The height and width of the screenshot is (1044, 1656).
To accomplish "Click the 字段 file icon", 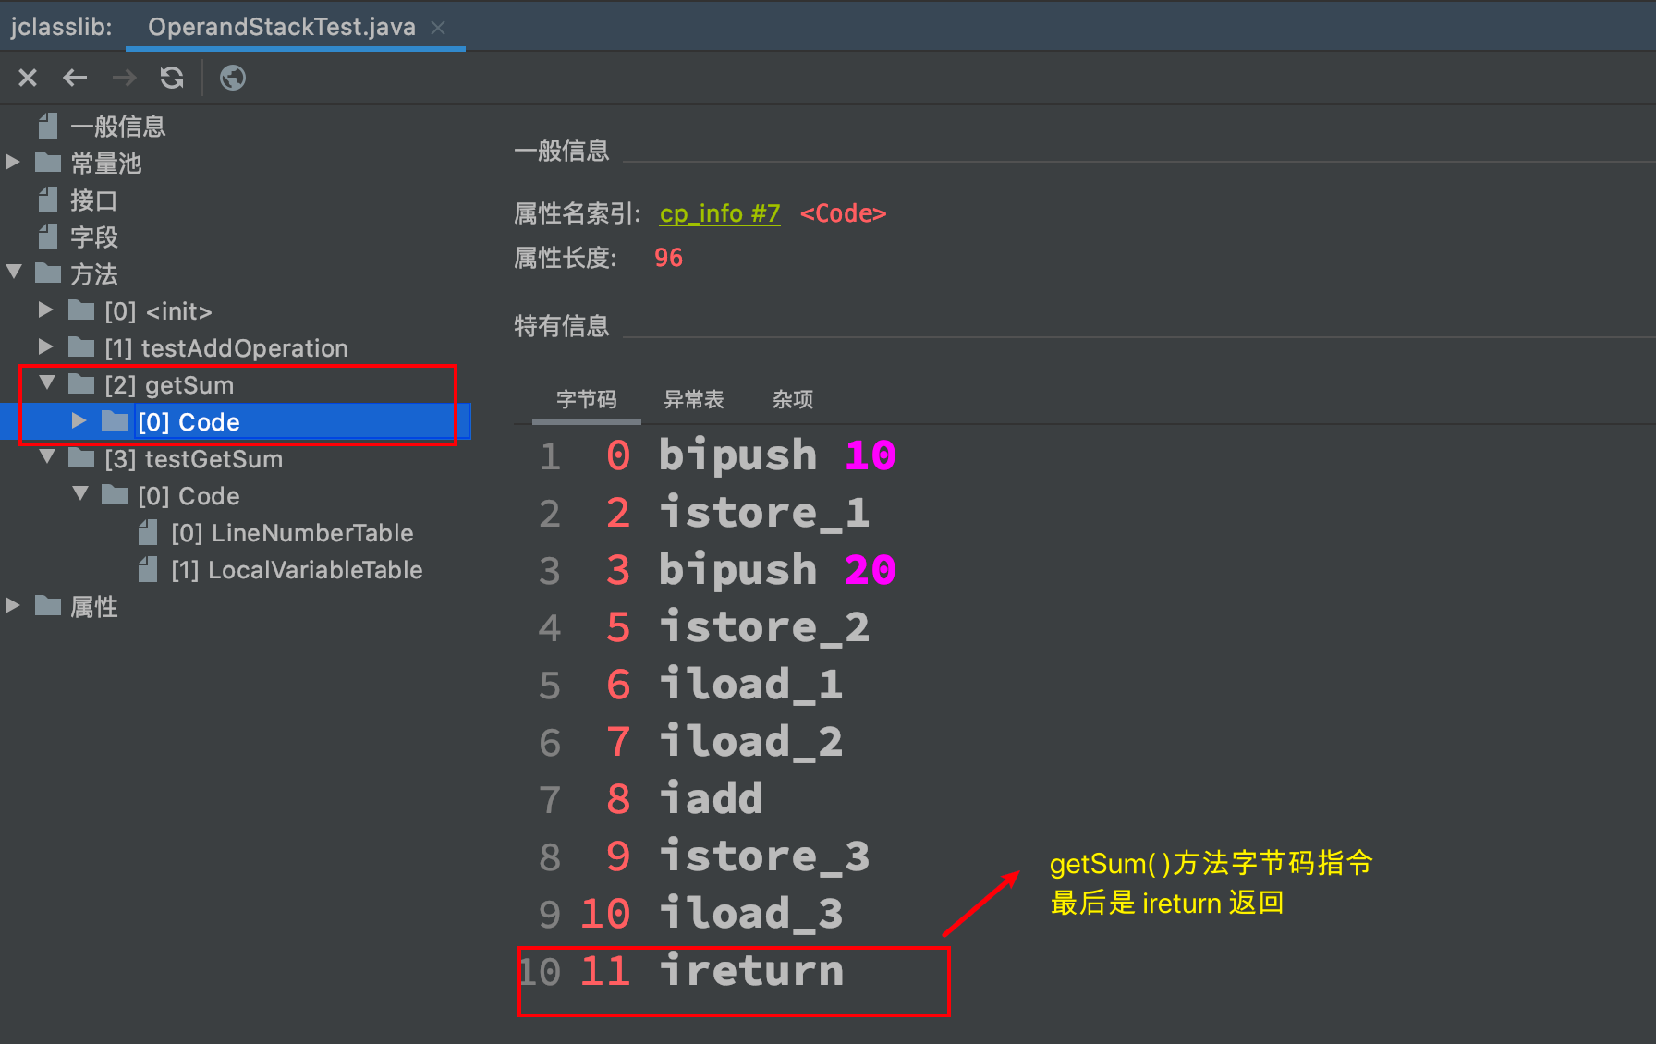I will (x=48, y=237).
